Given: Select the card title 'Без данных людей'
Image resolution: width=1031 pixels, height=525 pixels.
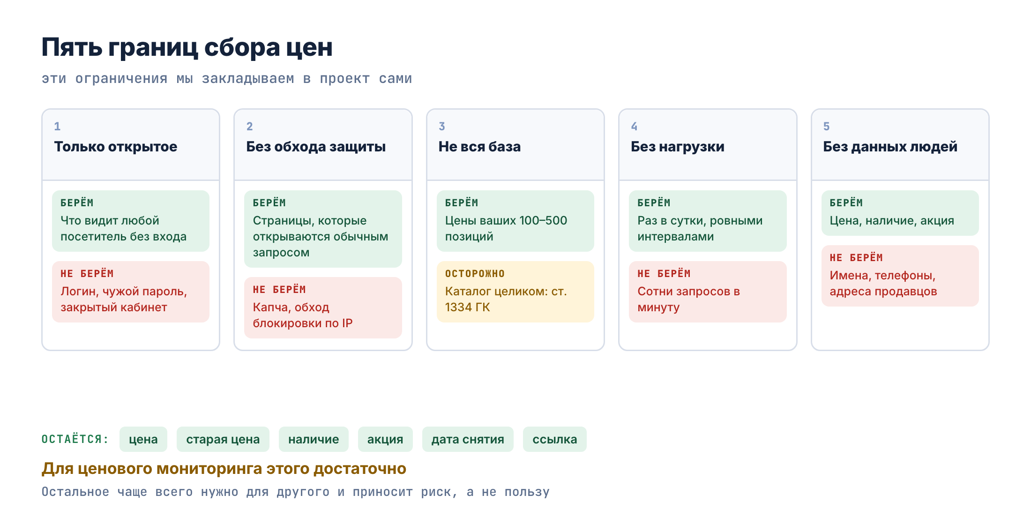Looking at the screenshot, I should click(890, 147).
